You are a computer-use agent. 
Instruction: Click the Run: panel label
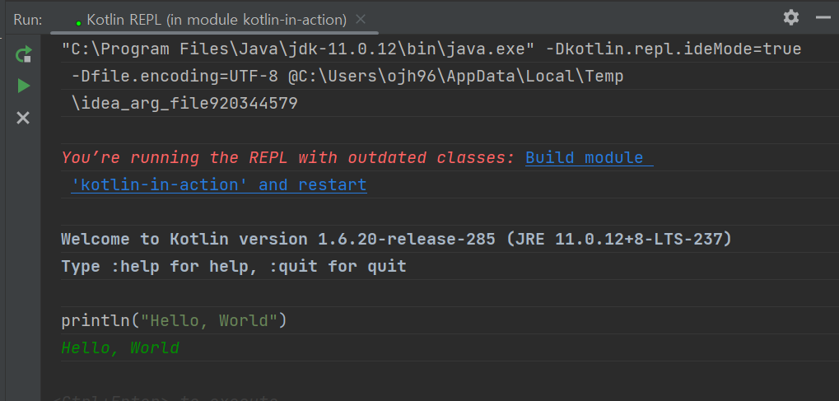[x=28, y=20]
